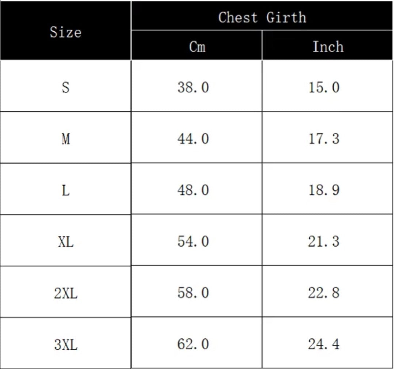Click the 15.0 inch value
This screenshot has width=394, height=369.
point(324,87)
